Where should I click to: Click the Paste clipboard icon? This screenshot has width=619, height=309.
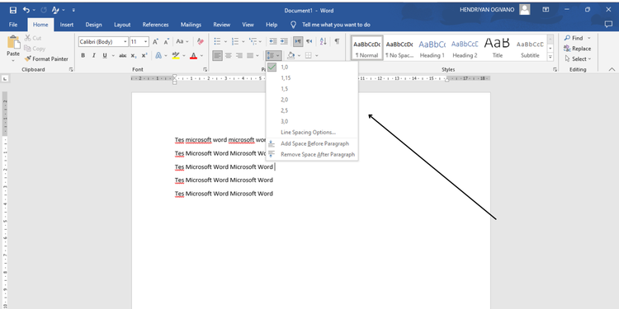click(13, 43)
